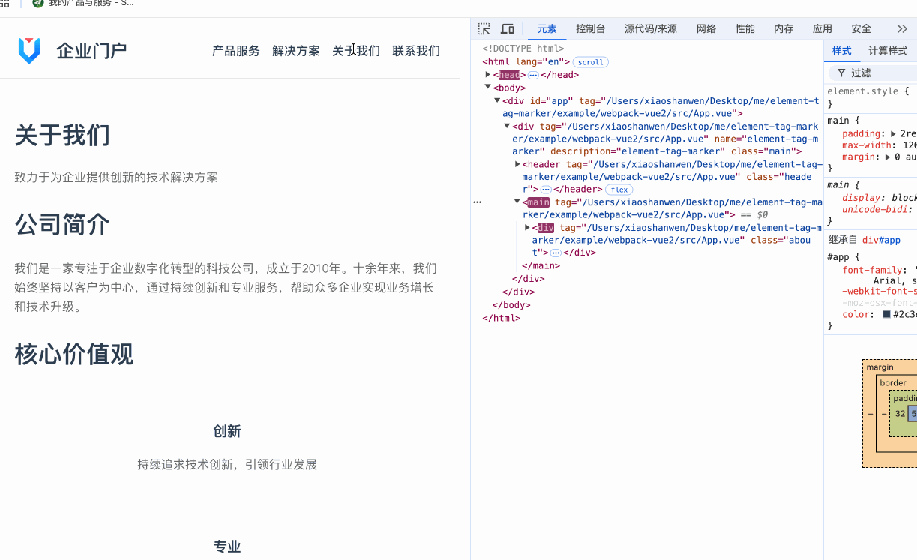Screen dimensions: 917x560
Task: Expand the padding shorthand triangle in Styles
Action: pos(894,133)
